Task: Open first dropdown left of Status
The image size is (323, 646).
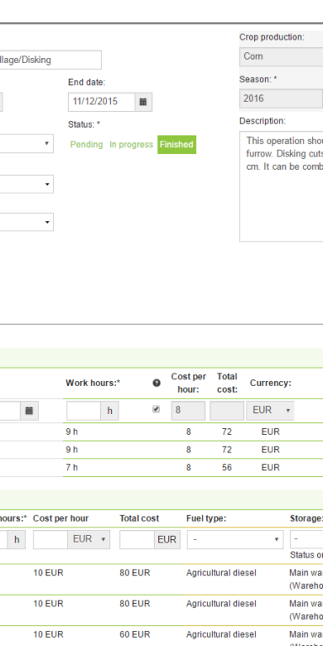Action: pyautogui.click(x=26, y=143)
